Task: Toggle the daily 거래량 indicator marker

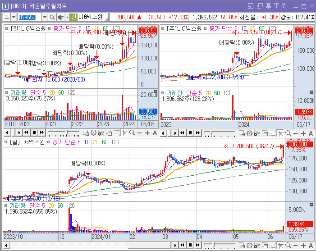Action: 6,205
